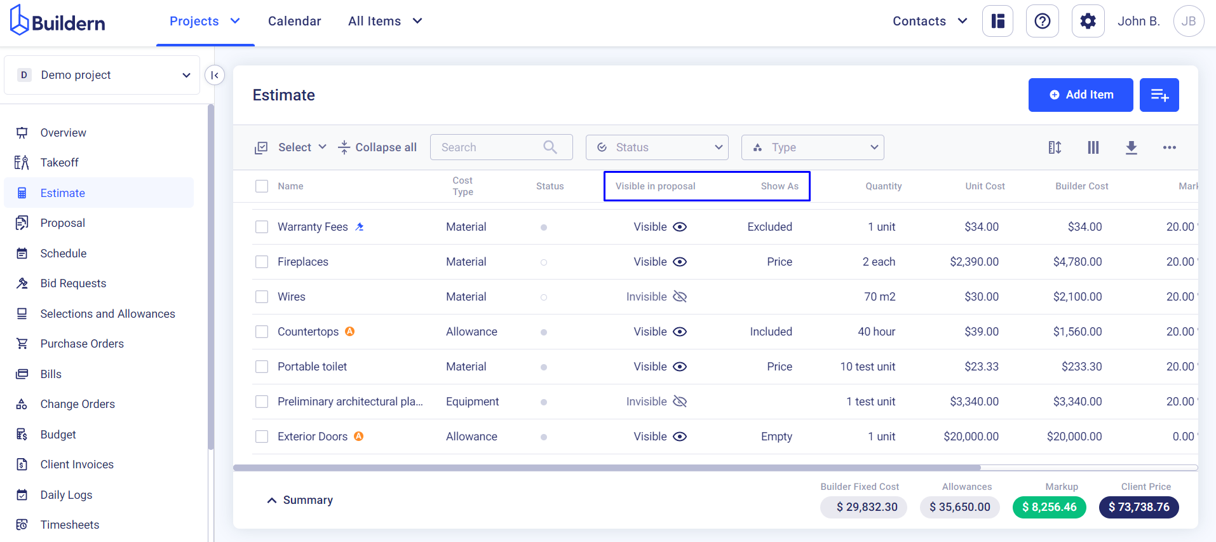Viewport: 1216px width, 542px height.
Task: Click the add multiple items list icon
Action: pyautogui.click(x=1159, y=95)
